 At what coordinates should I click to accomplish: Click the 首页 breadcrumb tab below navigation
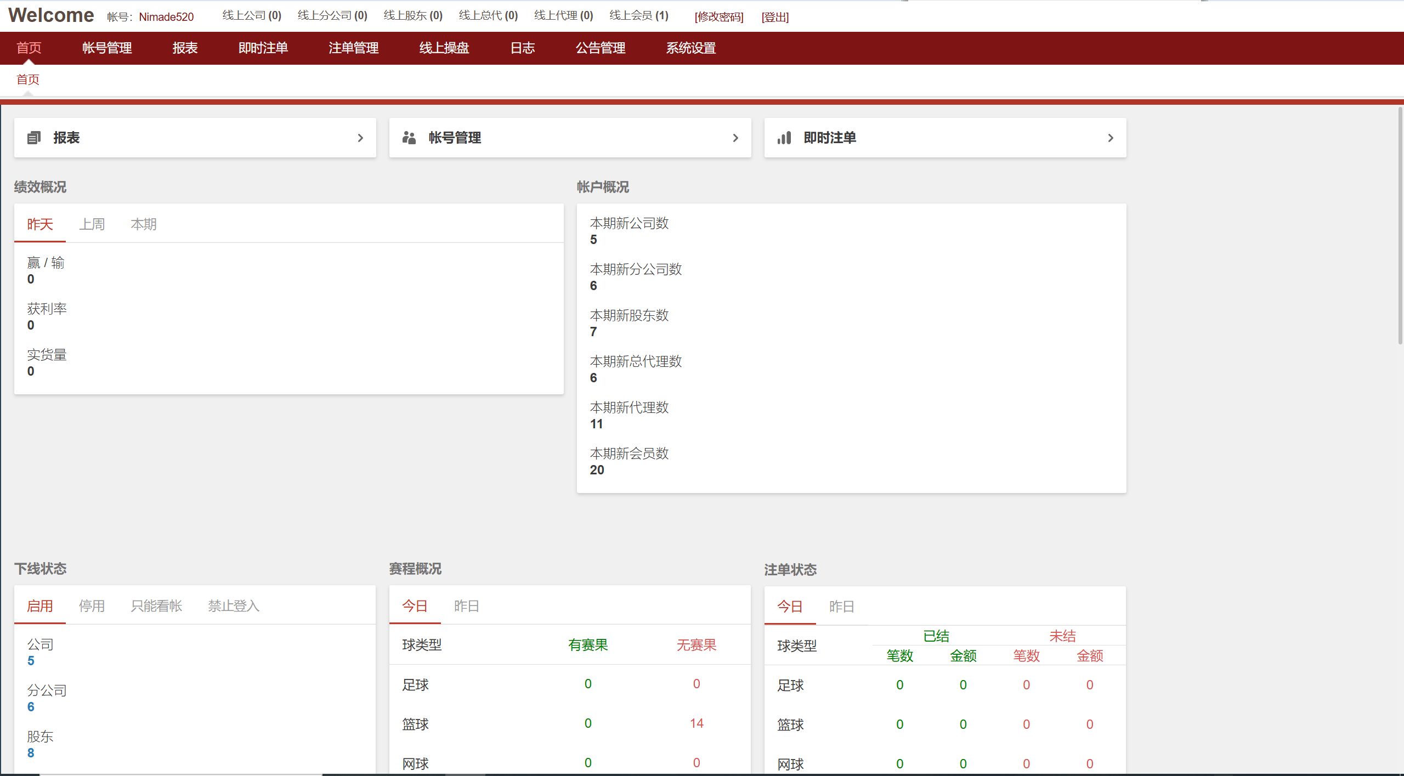tap(28, 80)
